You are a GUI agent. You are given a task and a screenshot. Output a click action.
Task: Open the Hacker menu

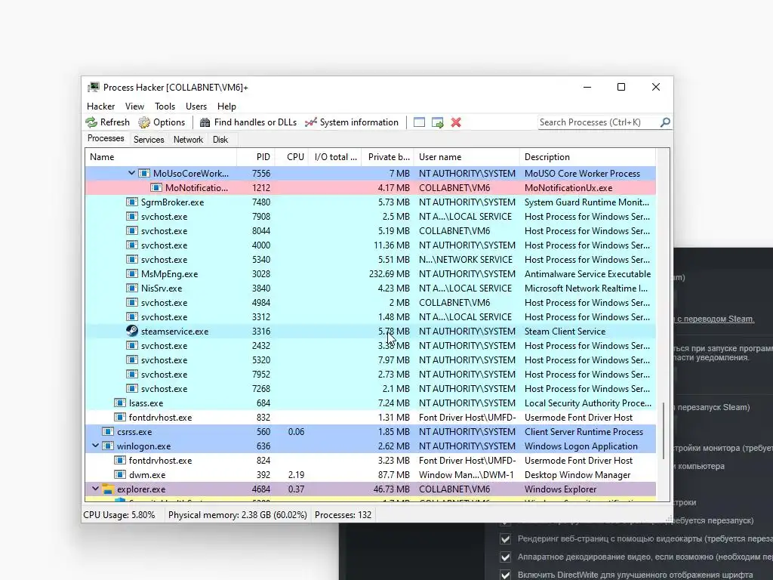click(100, 106)
